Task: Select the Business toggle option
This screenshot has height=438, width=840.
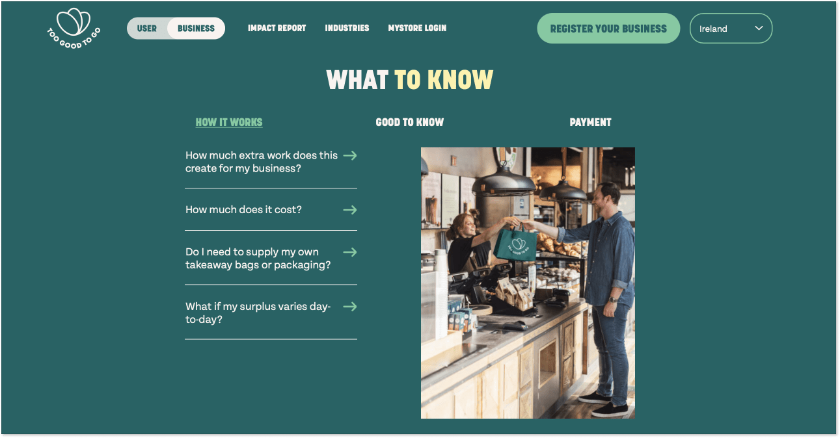Action: [x=196, y=29]
